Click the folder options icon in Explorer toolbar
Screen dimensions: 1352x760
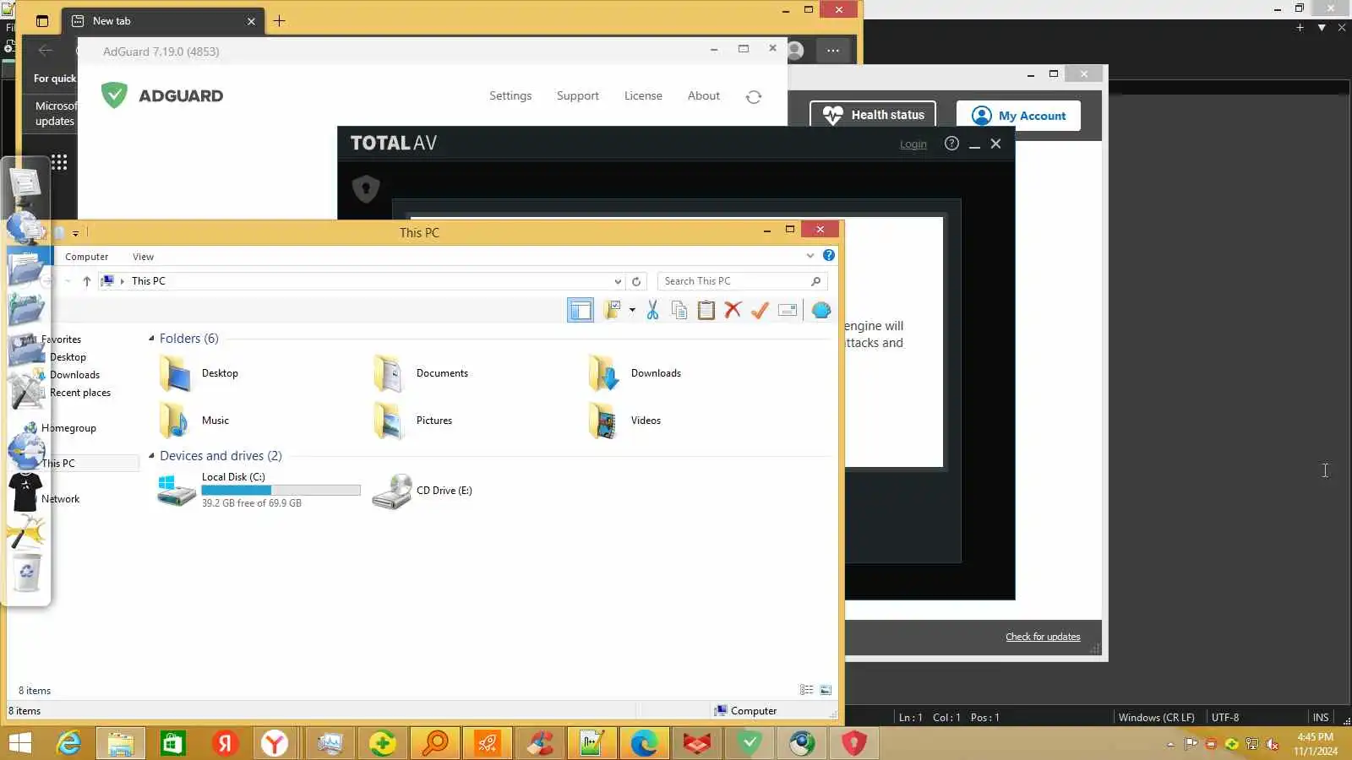613,310
